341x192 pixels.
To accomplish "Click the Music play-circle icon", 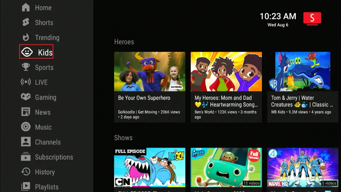I will click(26, 127).
